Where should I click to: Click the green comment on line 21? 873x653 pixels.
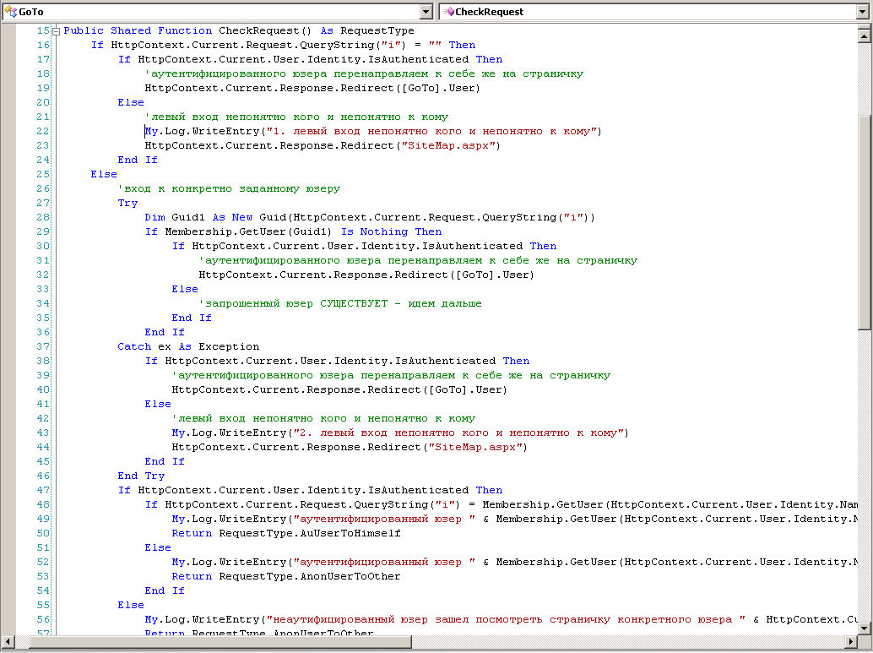[296, 117]
